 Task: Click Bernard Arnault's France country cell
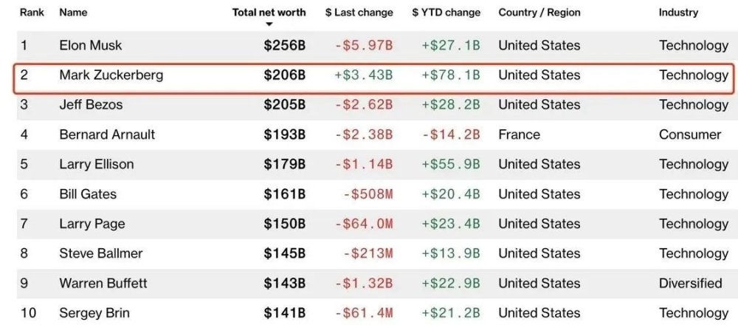pos(519,134)
